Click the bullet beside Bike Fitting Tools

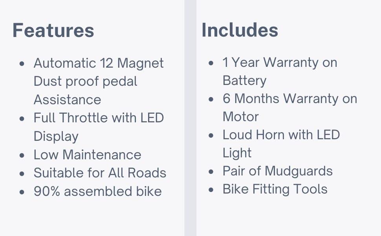point(211,190)
